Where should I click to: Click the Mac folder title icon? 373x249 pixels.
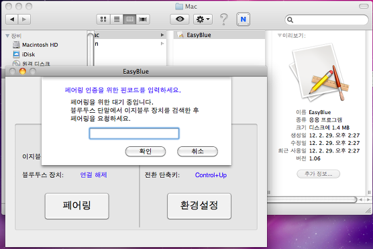pos(179,7)
